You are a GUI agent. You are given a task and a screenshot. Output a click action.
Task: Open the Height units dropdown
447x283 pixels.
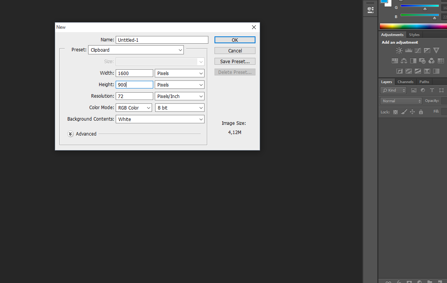tap(180, 85)
